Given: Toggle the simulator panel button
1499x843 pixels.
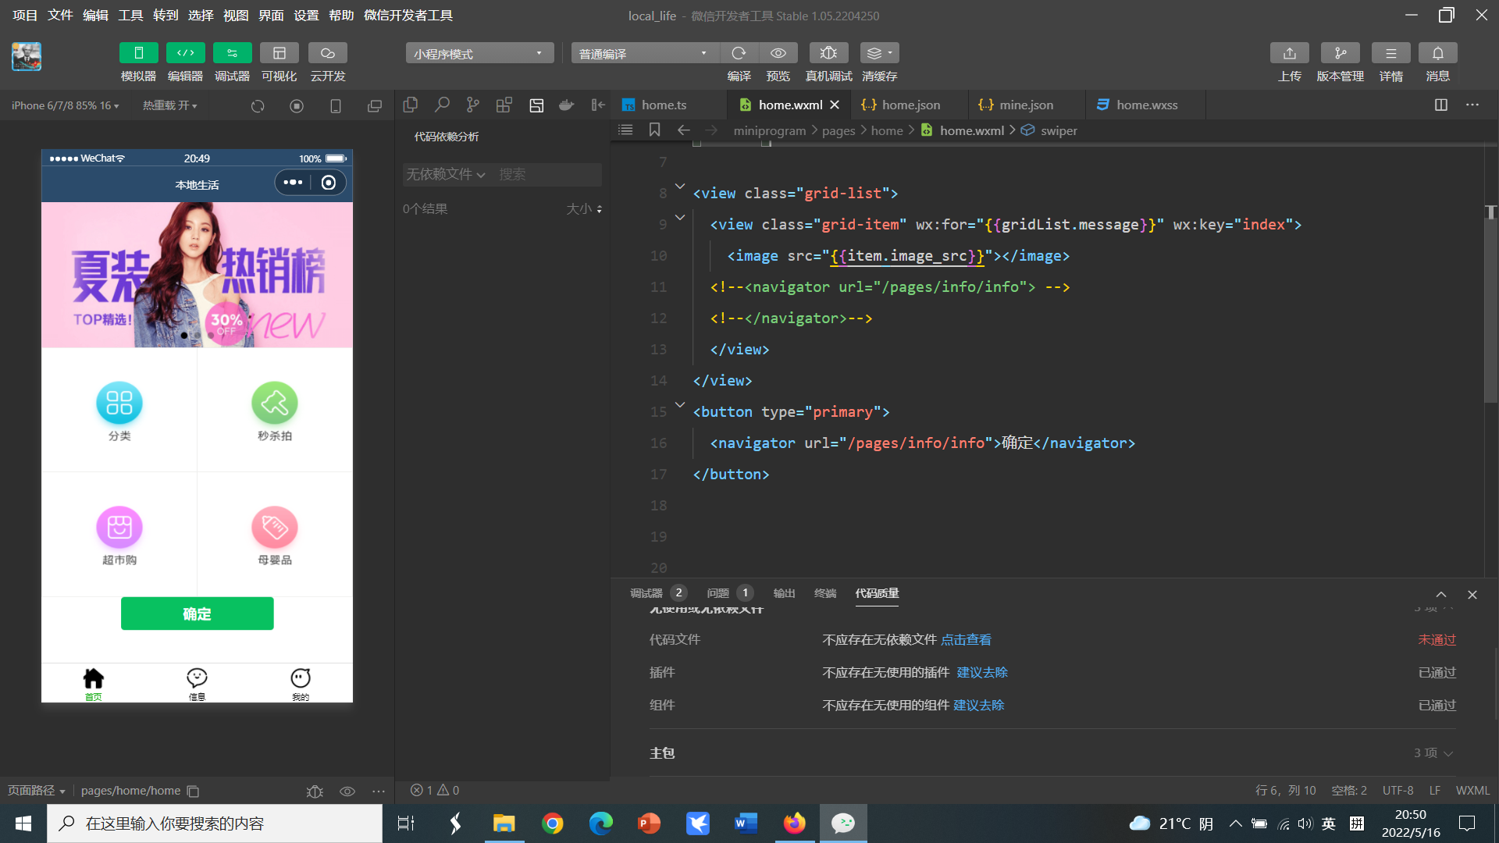Looking at the screenshot, I should tap(138, 53).
